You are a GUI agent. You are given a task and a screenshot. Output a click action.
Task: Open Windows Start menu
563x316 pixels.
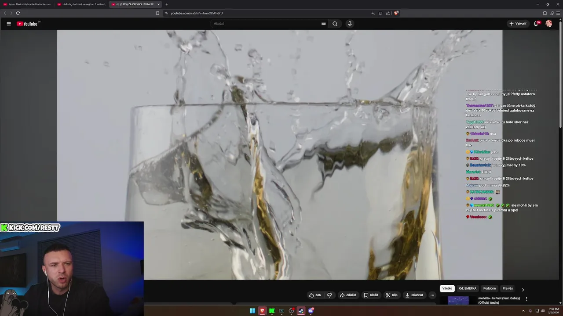coord(252,311)
